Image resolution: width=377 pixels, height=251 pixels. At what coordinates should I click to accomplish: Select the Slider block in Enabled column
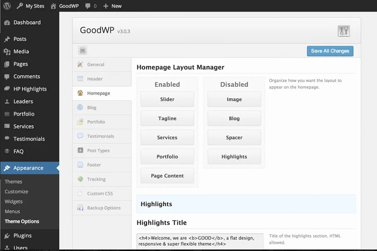pos(167,100)
